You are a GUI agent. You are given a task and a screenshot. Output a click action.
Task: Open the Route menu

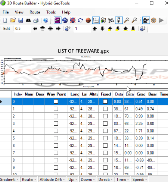tap(35, 12)
